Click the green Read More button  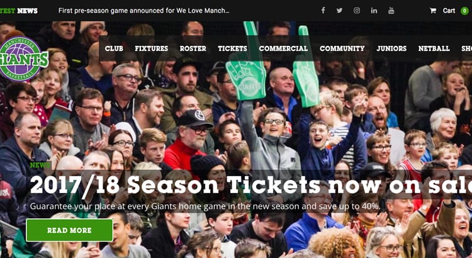click(x=69, y=230)
